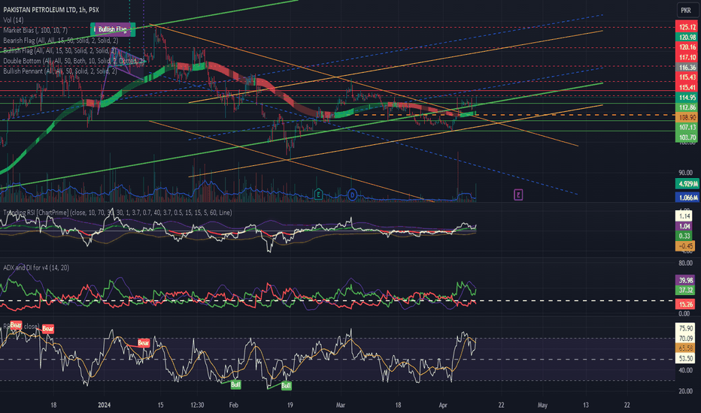Click the orange 108.90 price label
Image resolution: width=701 pixels, height=413 pixels.
(687, 117)
